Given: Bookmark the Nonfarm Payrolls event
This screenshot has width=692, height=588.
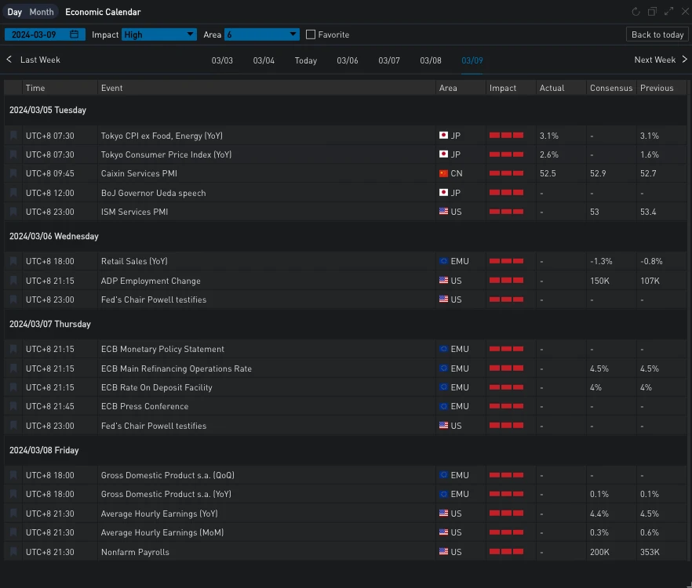Looking at the screenshot, I should (x=13, y=552).
